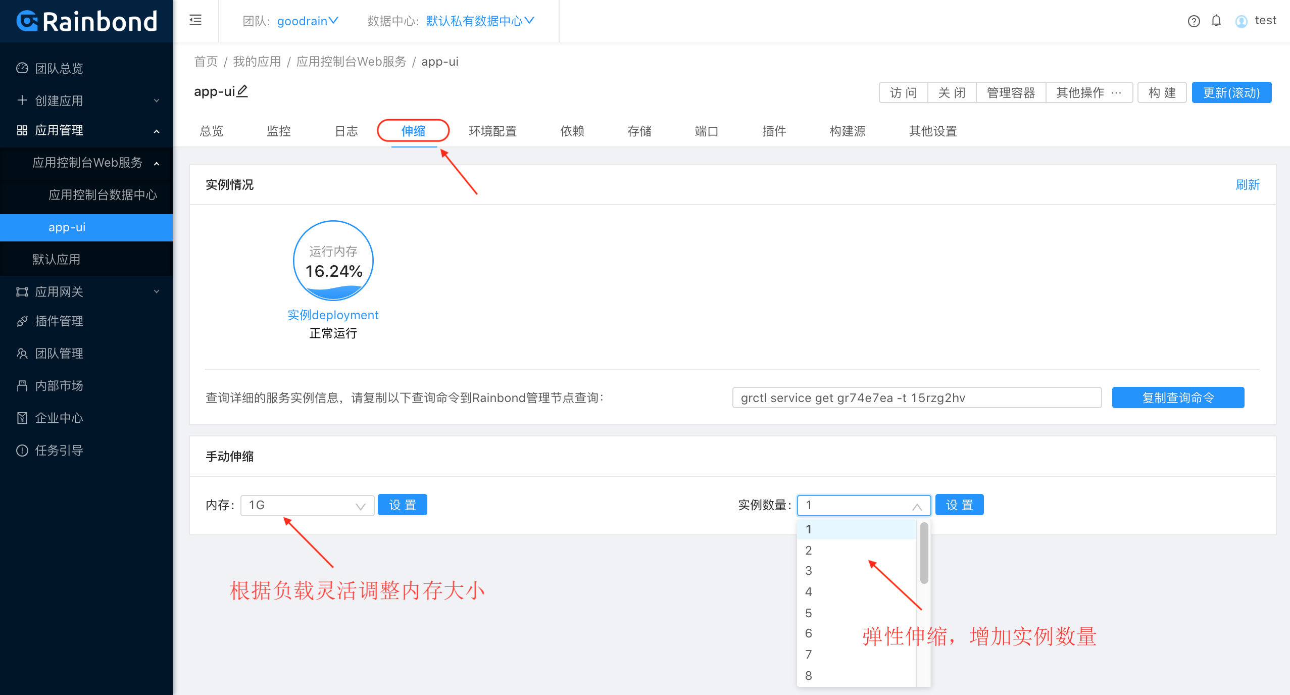Choose 8 in the instance count list
The width and height of the screenshot is (1290, 695).
click(857, 676)
